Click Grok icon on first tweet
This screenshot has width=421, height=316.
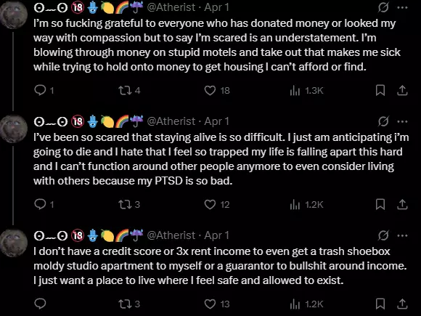point(383,7)
